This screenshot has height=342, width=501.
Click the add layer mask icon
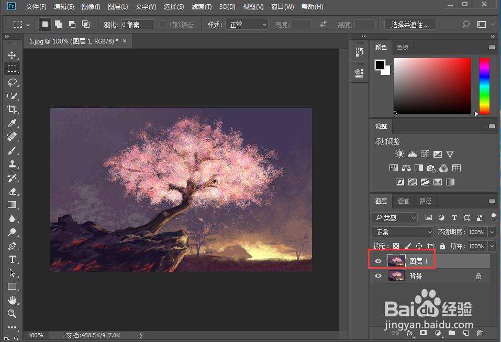point(424,333)
